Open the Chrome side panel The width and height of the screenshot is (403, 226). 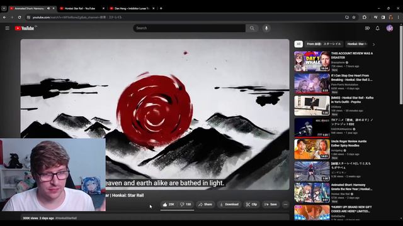383,17
